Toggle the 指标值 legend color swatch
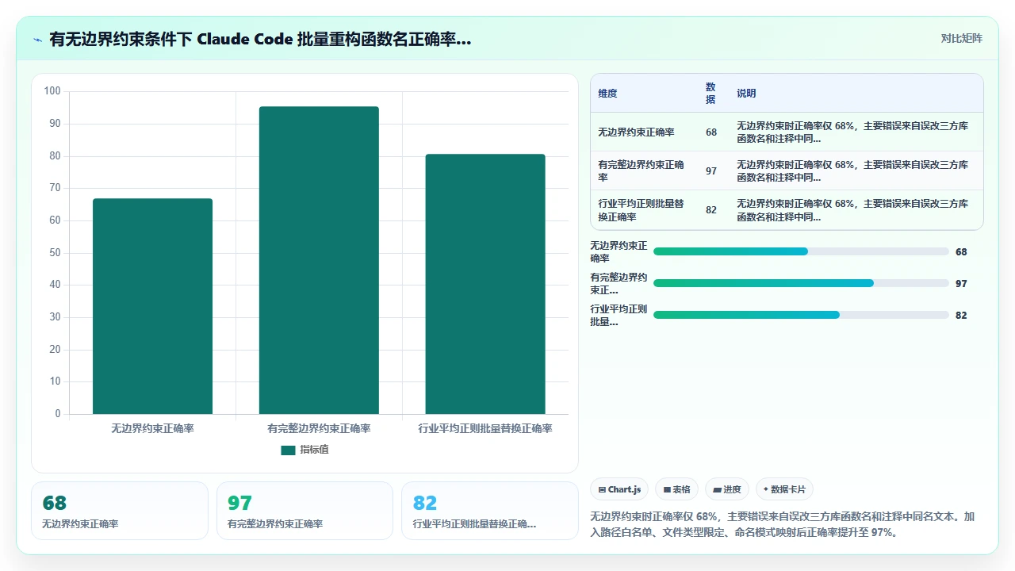The width and height of the screenshot is (1015, 571). tap(288, 450)
